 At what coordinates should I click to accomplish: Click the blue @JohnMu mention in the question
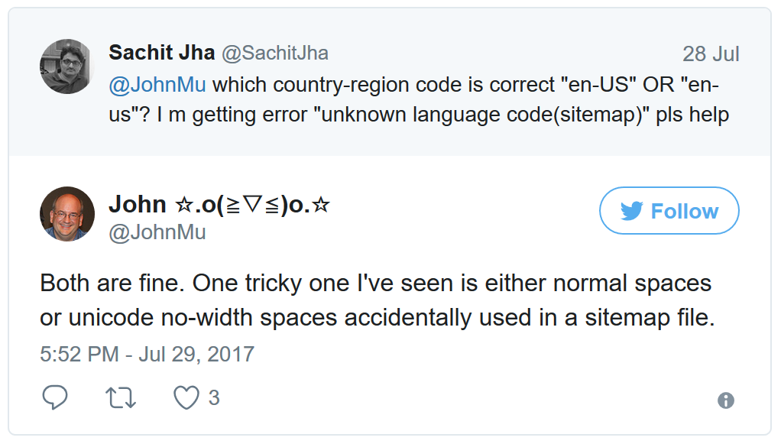157,84
